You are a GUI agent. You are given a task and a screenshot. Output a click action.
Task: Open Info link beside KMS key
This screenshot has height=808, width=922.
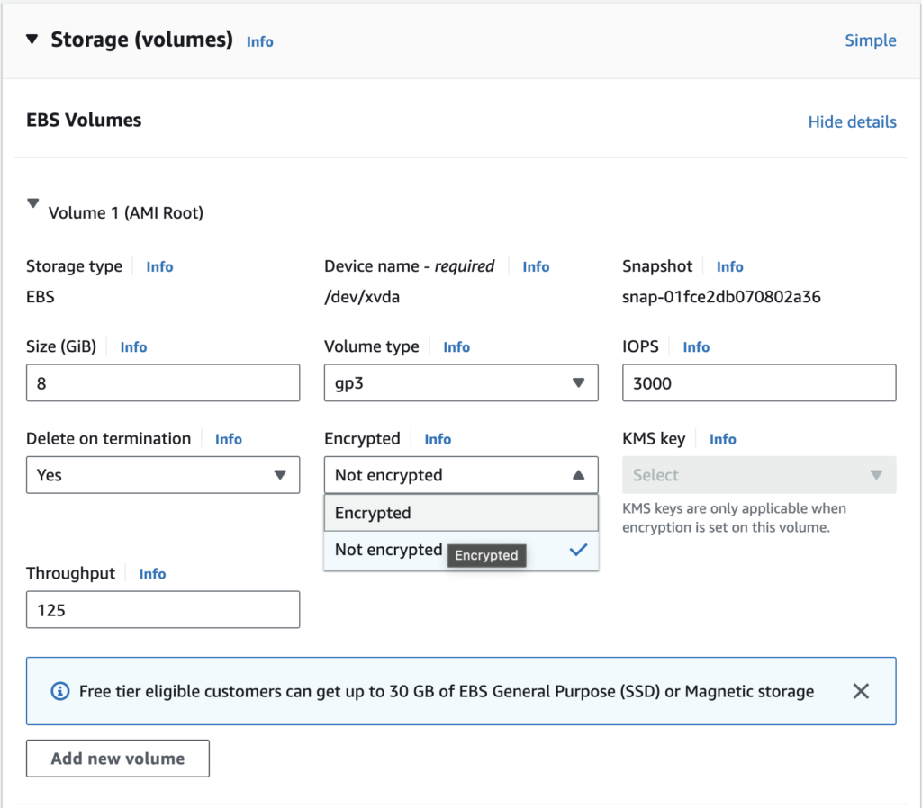722,439
